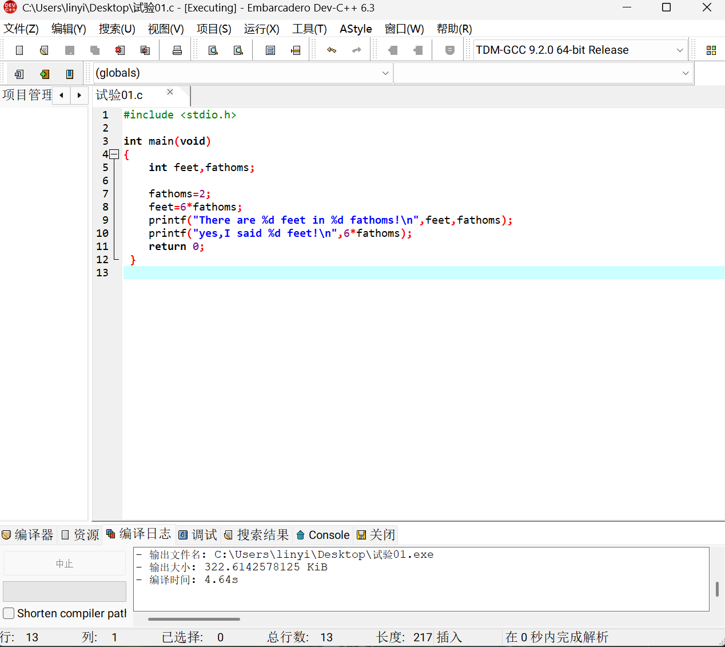Click the 'return 0;' code line
Screen dimensions: 725x647
click(x=176, y=247)
